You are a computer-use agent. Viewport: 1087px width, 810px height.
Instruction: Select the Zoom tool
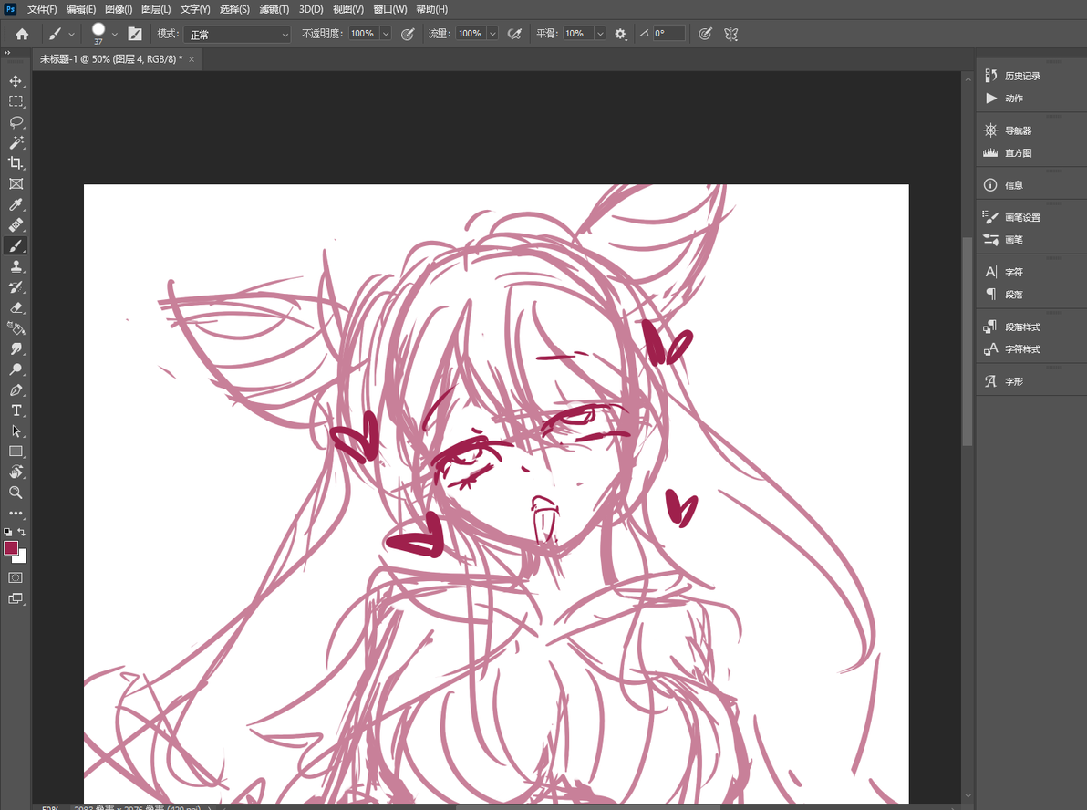[16, 493]
